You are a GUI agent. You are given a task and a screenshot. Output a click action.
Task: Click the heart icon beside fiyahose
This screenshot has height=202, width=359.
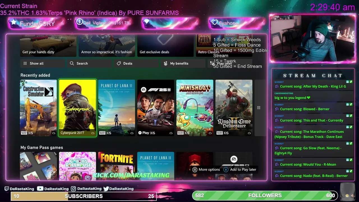click(215, 22)
